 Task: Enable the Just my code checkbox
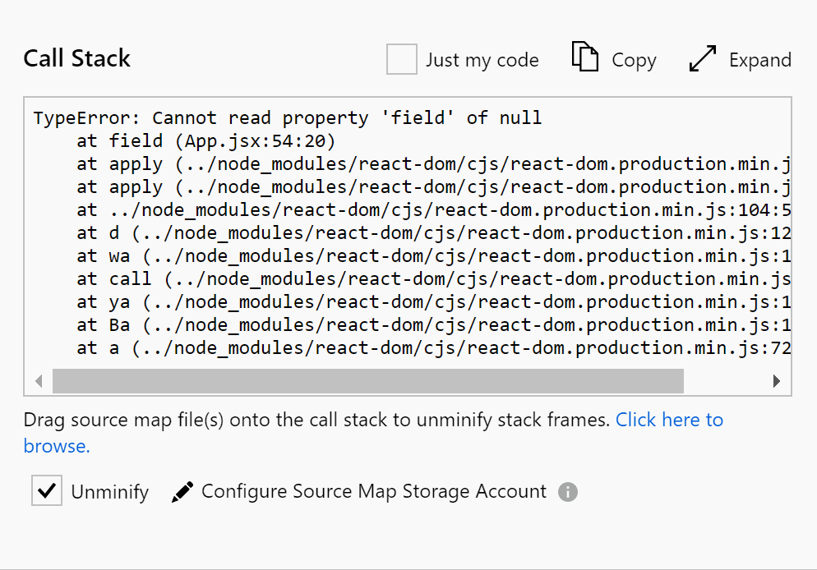[x=402, y=60]
